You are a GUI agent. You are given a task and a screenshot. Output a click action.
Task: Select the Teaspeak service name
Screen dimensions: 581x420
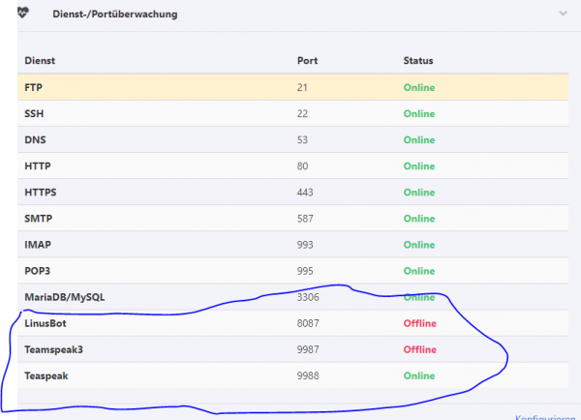pyautogui.click(x=46, y=375)
